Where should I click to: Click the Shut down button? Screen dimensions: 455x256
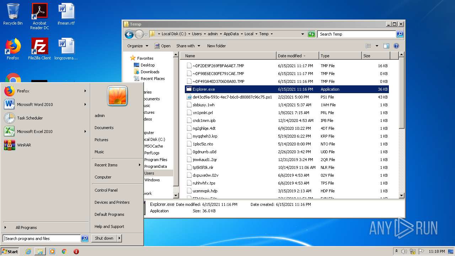[x=104, y=238]
